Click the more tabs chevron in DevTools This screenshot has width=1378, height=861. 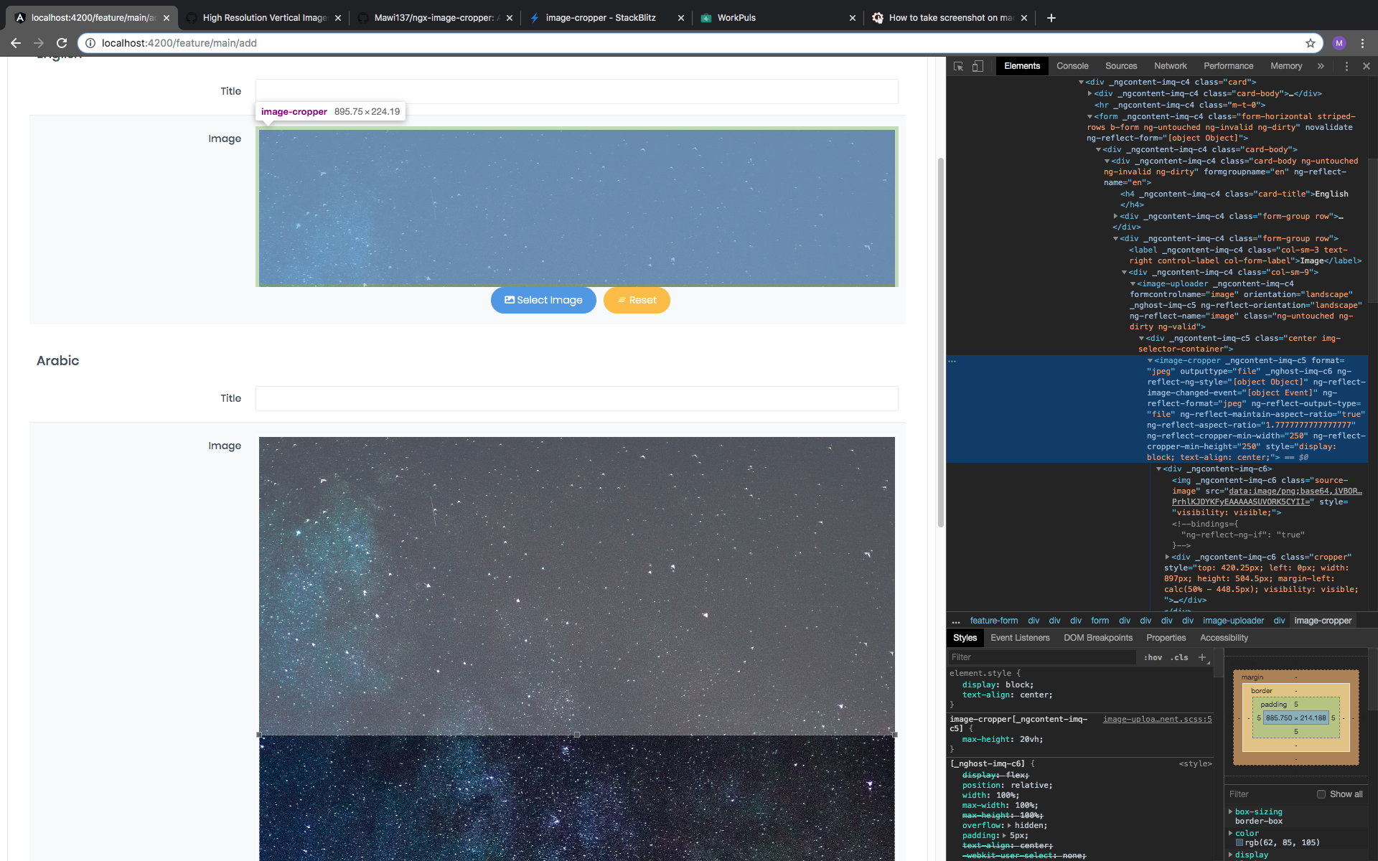pyautogui.click(x=1321, y=66)
